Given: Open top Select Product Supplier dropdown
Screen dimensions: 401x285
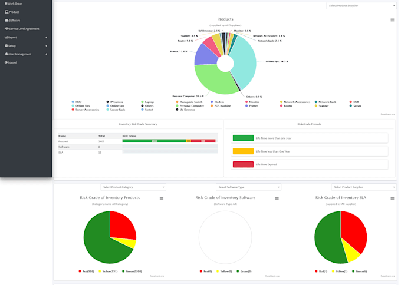Looking at the screenshot, I should tap(361, 6).
